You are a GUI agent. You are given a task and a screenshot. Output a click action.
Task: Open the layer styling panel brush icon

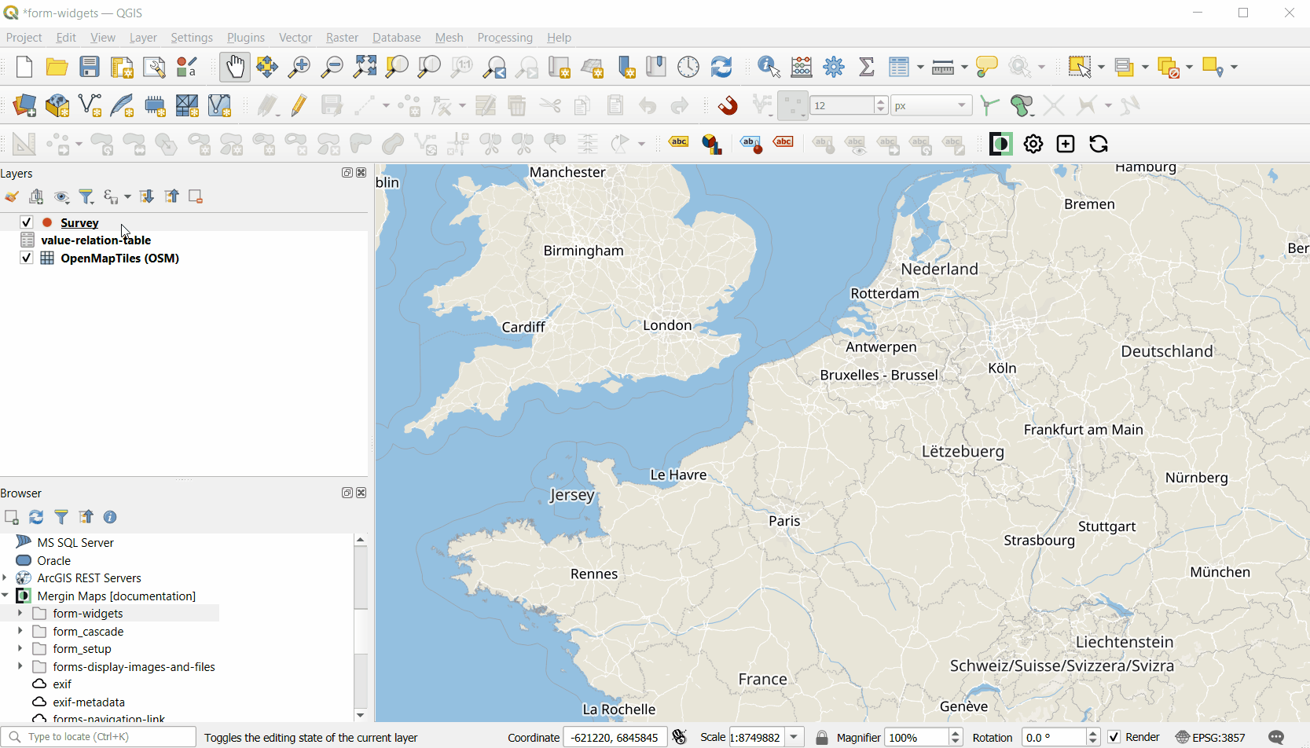12,196
